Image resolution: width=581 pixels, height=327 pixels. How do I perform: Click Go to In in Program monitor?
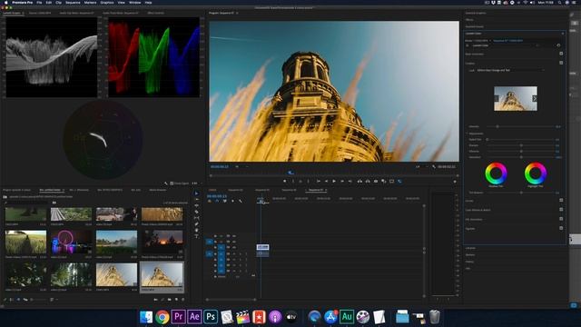(x=318, y=182)
